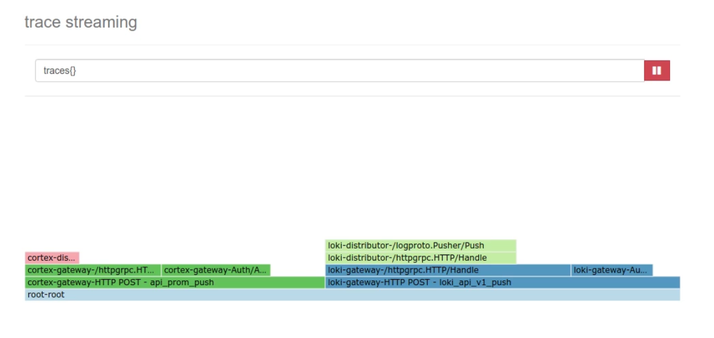
Task: Click cortex-gateway-Auth/A... span block
Action: point(216,270)
